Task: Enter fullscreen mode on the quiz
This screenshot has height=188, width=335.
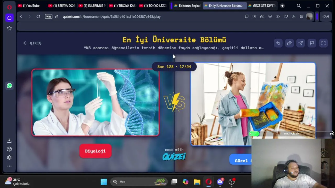Action: click(x=323, y=43)
